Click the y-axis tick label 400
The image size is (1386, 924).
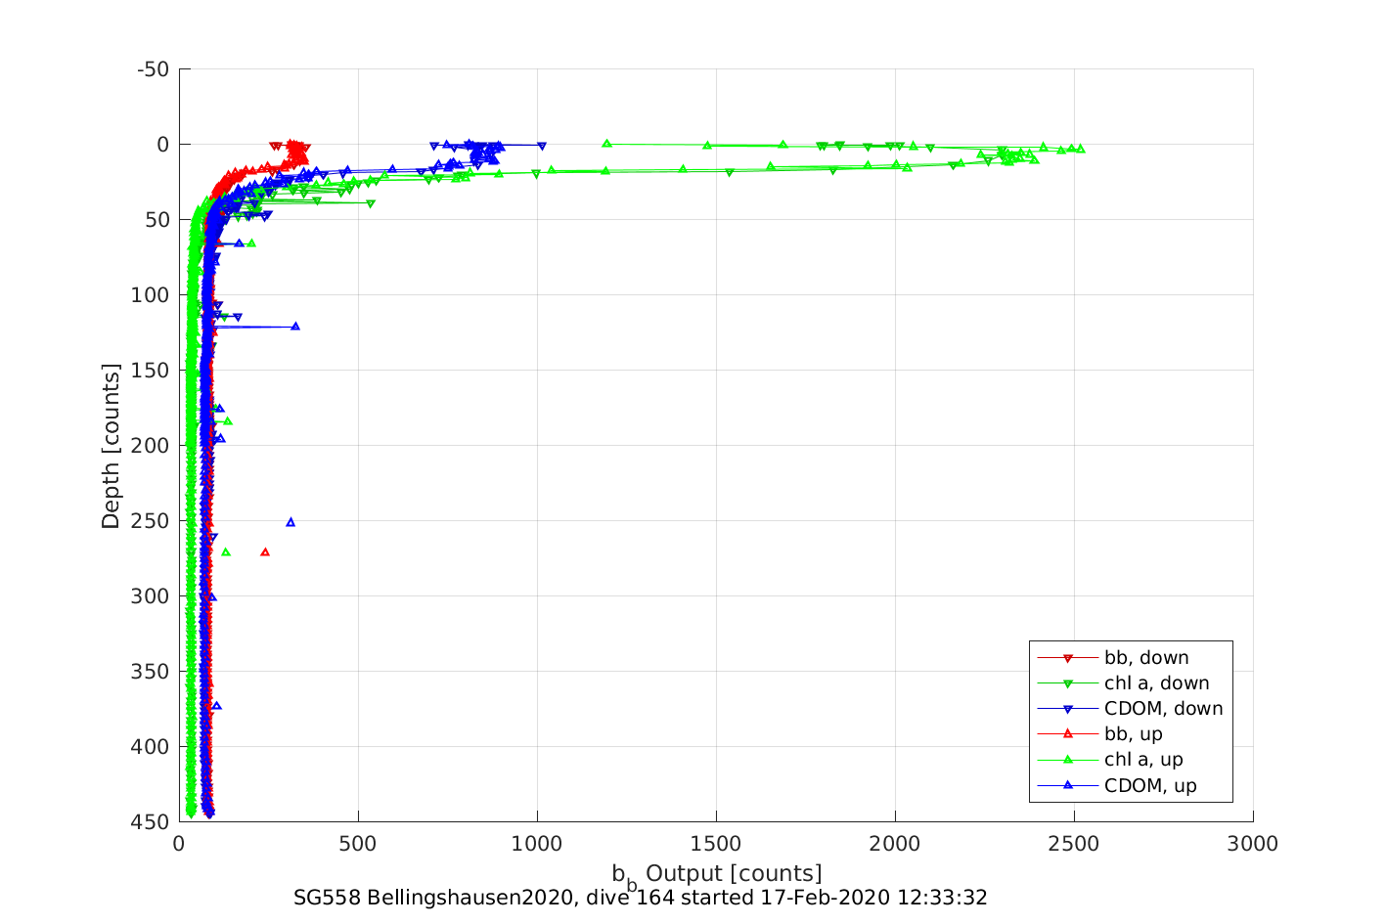153,747
